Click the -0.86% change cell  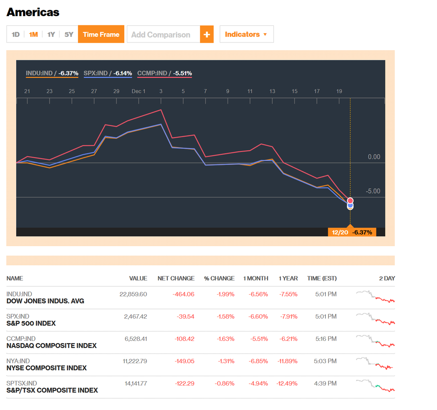(x=224, y=383)
